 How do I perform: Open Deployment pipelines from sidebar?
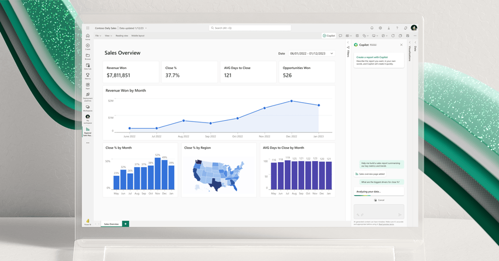tap(87, 96)
